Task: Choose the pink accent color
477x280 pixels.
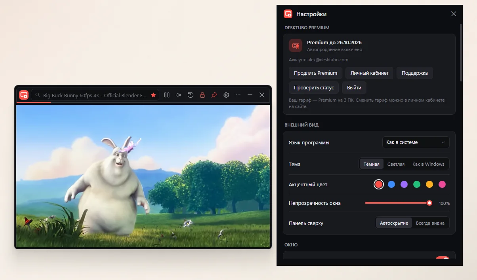Action: (442, 184)
